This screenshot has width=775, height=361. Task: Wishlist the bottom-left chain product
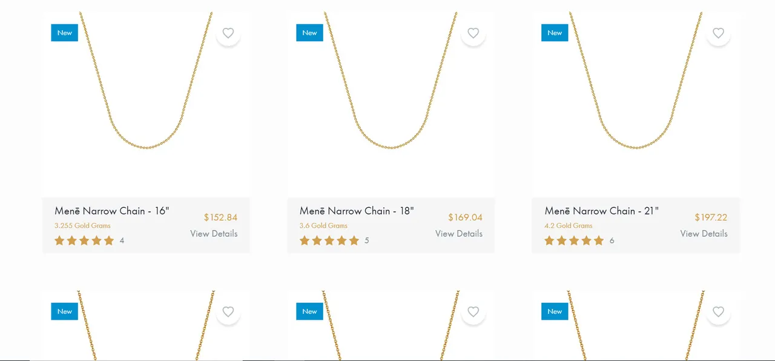(228, 312)
